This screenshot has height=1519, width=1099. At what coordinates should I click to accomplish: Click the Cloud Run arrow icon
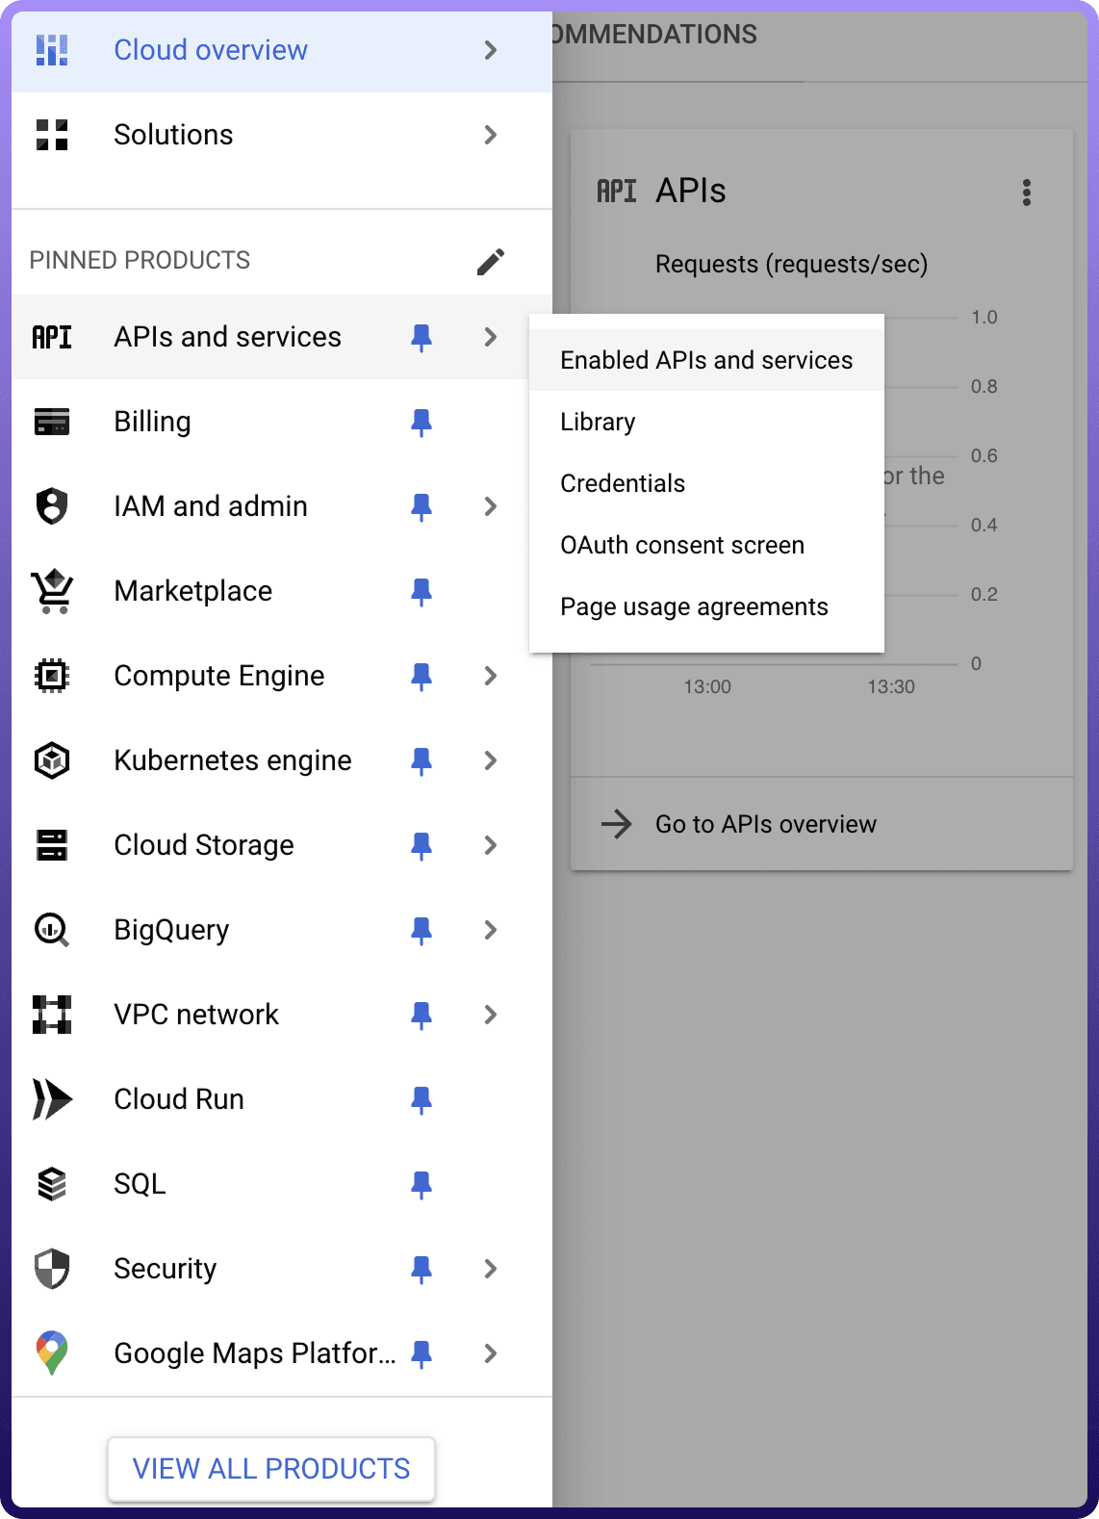click(x=52, y=1099)
